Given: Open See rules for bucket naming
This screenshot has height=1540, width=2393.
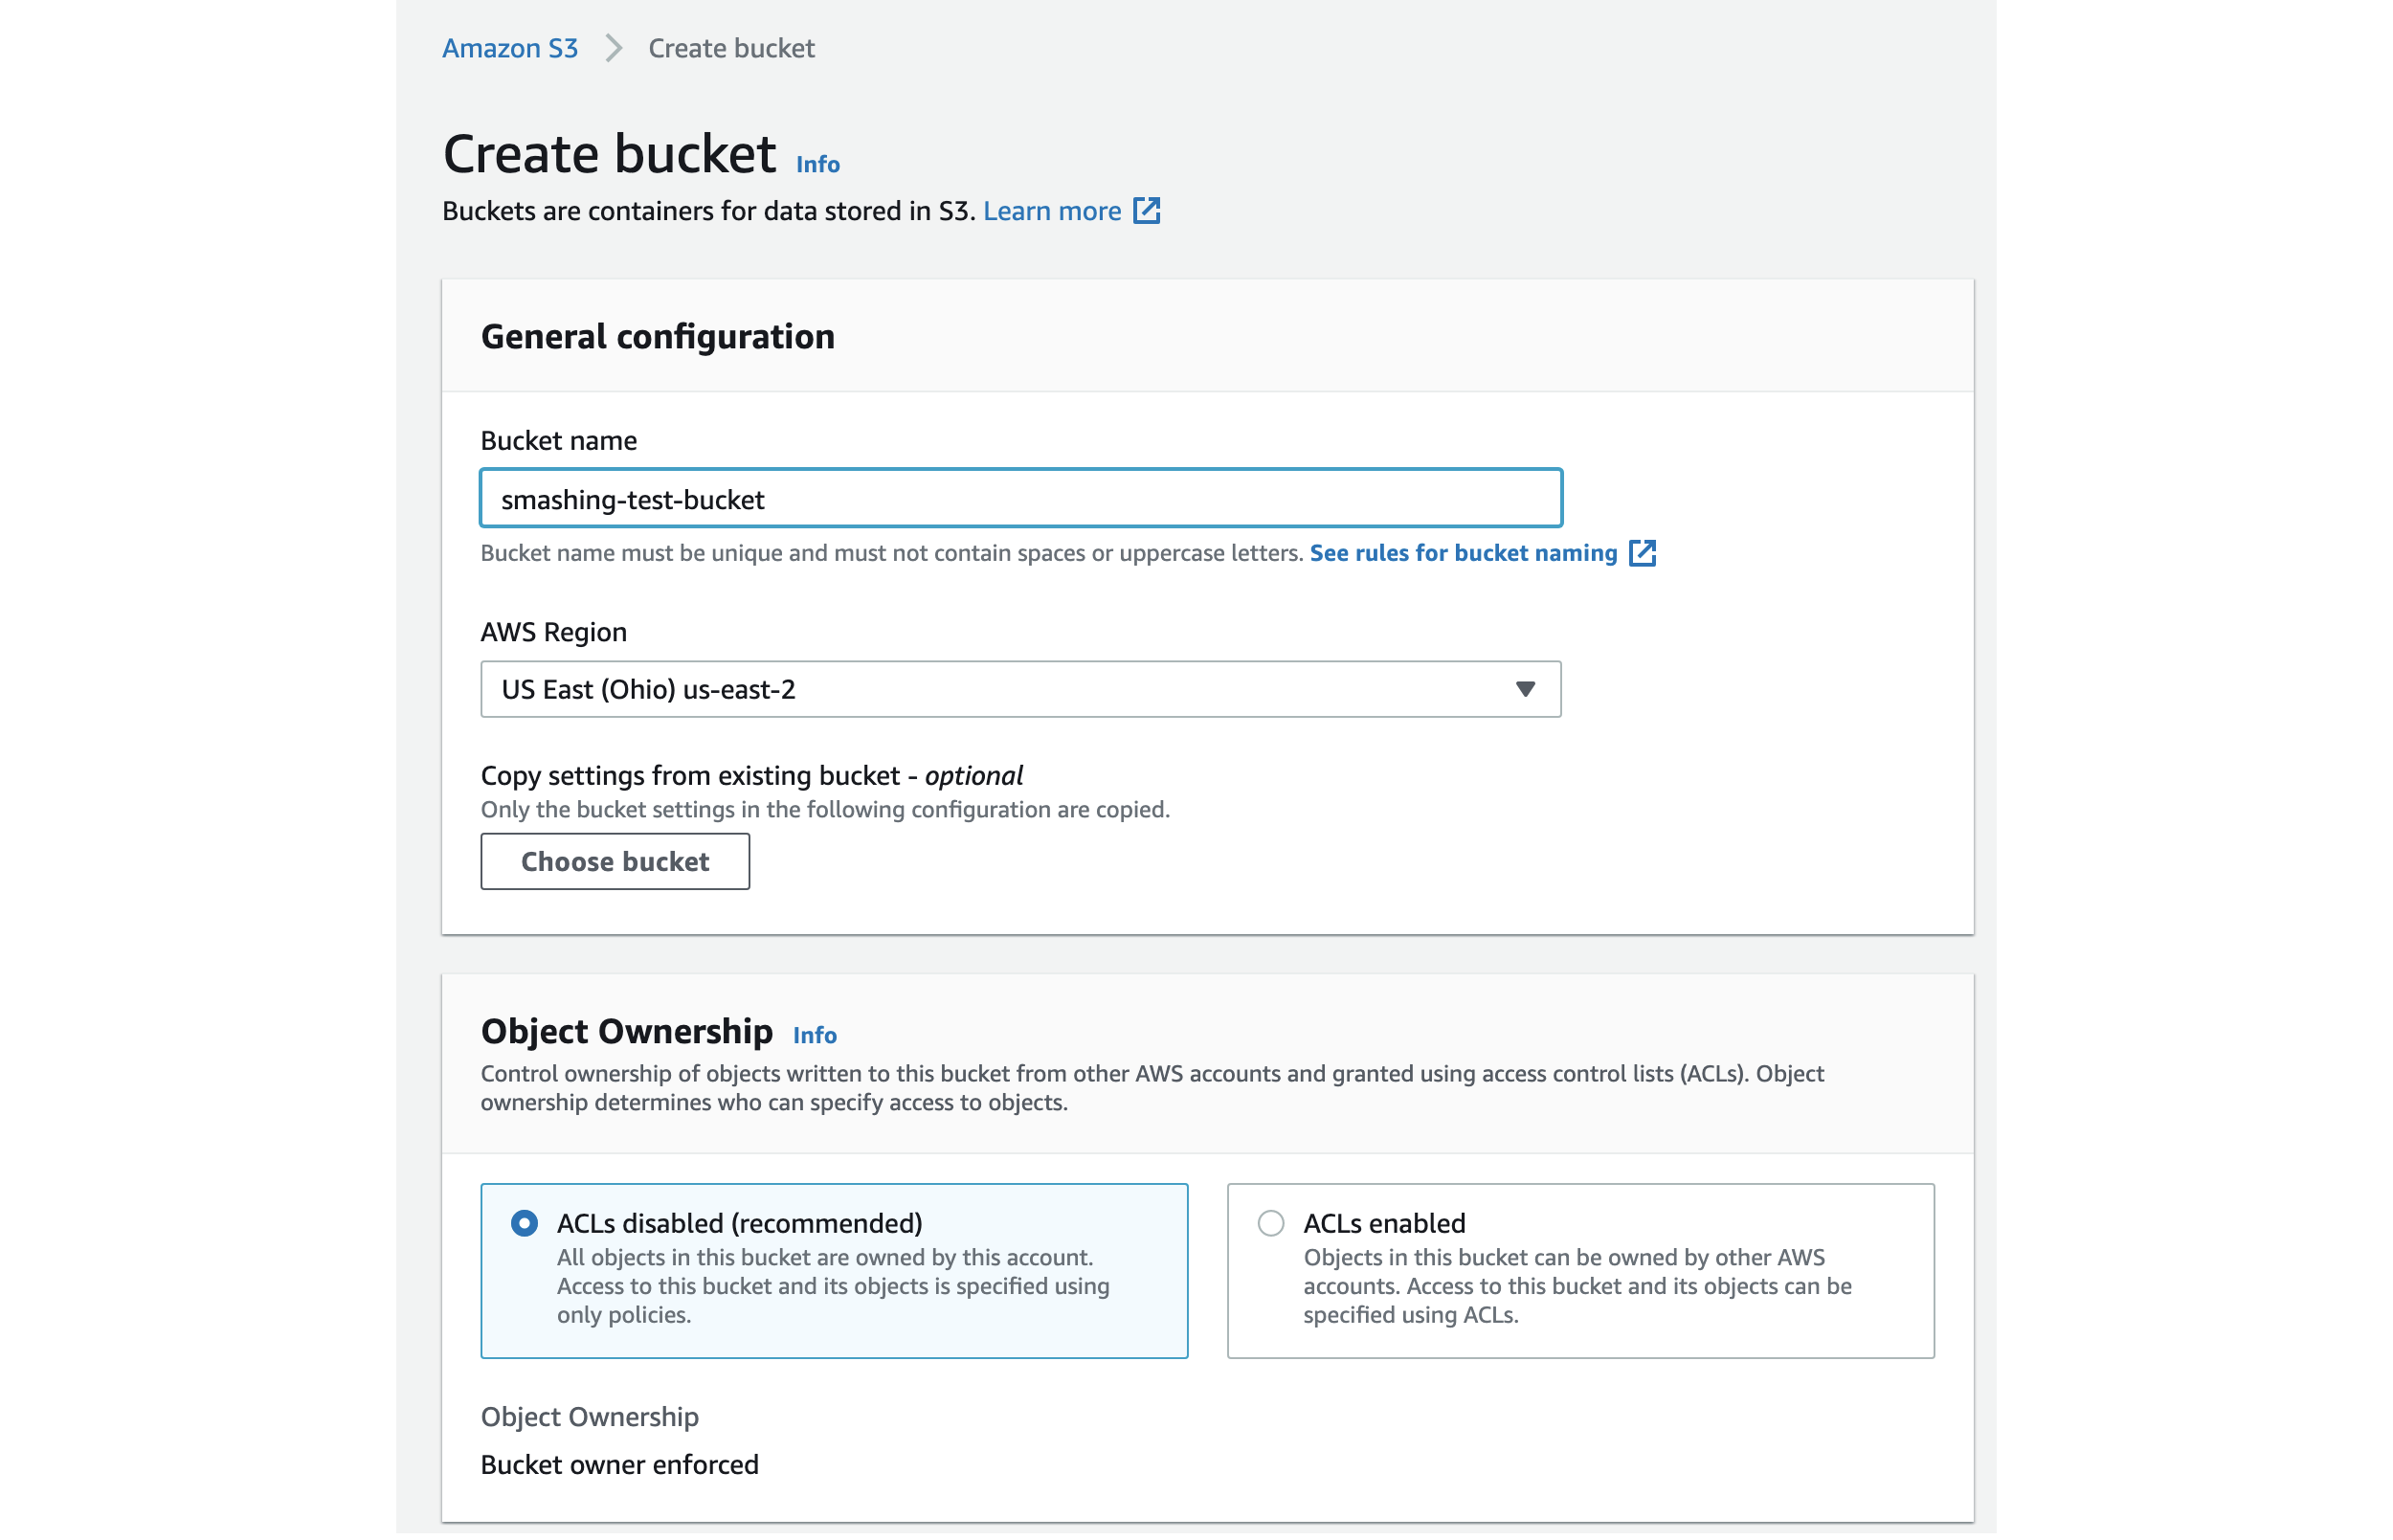Looking at the screenshot, I should 1463,553.
